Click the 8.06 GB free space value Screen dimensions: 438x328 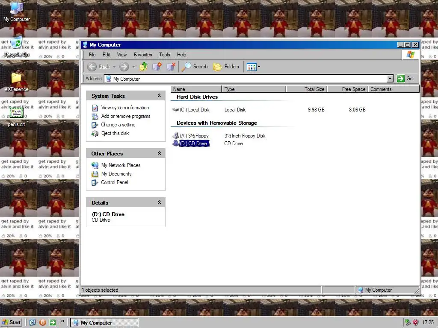[x=357, y=110]
